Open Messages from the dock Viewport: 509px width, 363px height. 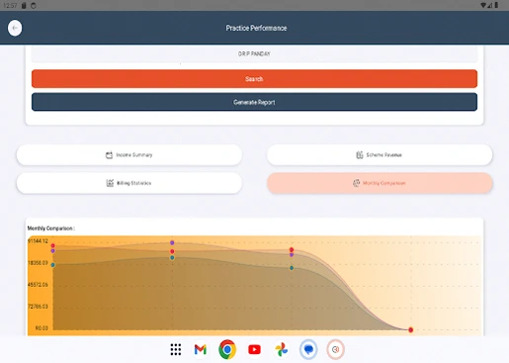(308, 349)
